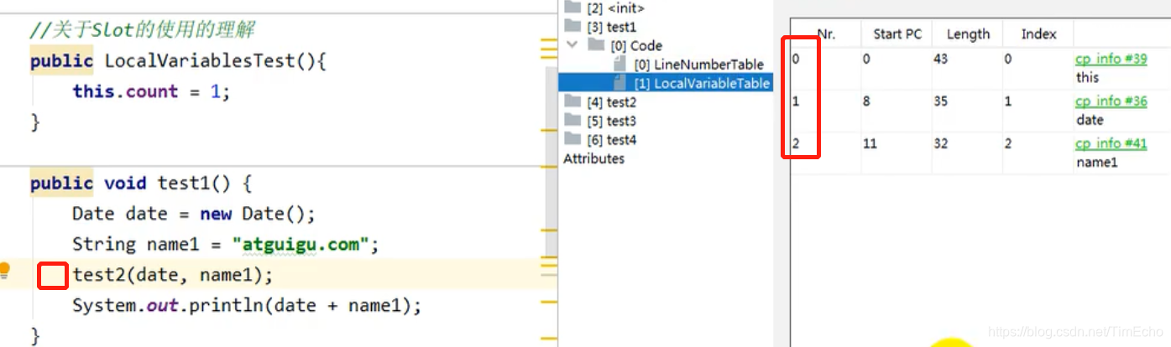The image size is (1171, 347).
Task: Click the file icon beside LineNumberTable
Action: click(619, 64)
